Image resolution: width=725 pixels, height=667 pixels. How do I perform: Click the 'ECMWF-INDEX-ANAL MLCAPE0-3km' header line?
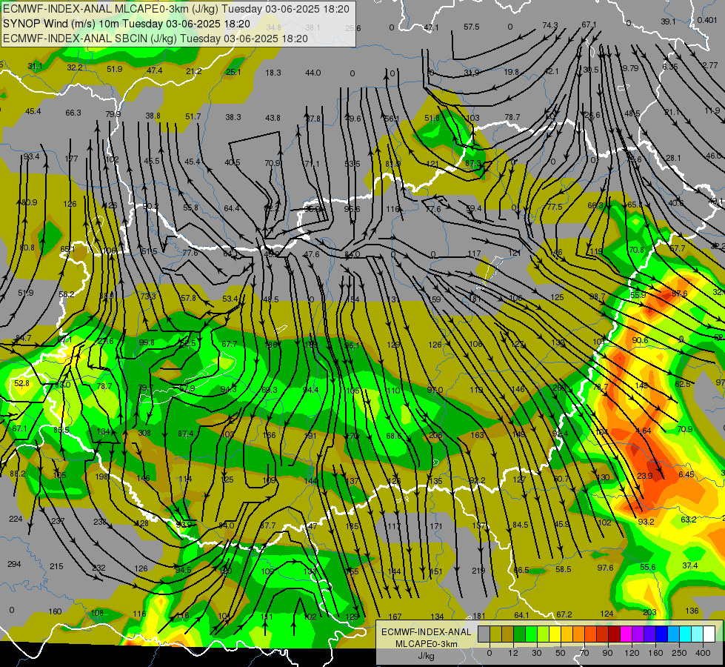tap(176, 9)
